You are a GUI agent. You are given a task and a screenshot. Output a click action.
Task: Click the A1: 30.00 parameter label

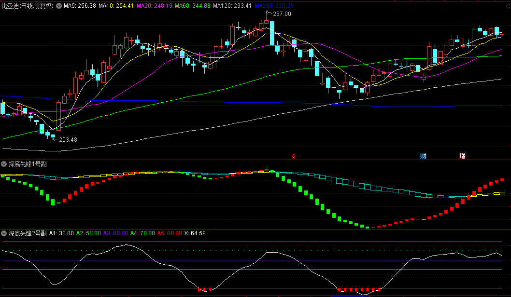coord(62,233)
